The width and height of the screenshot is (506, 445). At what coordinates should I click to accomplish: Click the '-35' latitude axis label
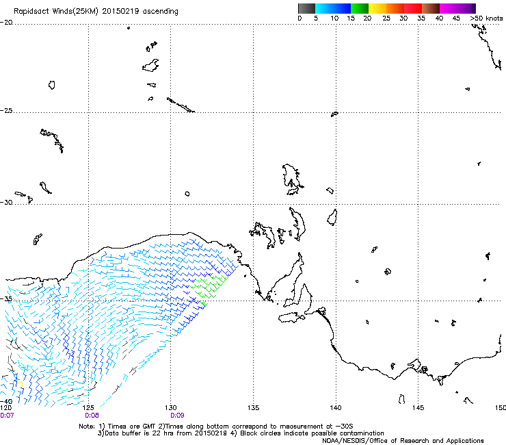click(x=6, y=299)
